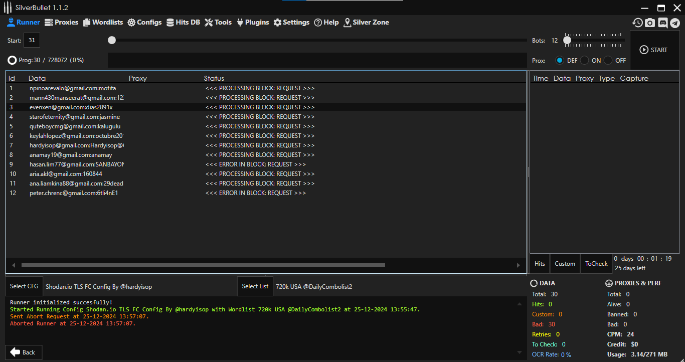Click the log panel scroll down arrow
Viewport: 685px width, 362px height.
pos(519,352)
